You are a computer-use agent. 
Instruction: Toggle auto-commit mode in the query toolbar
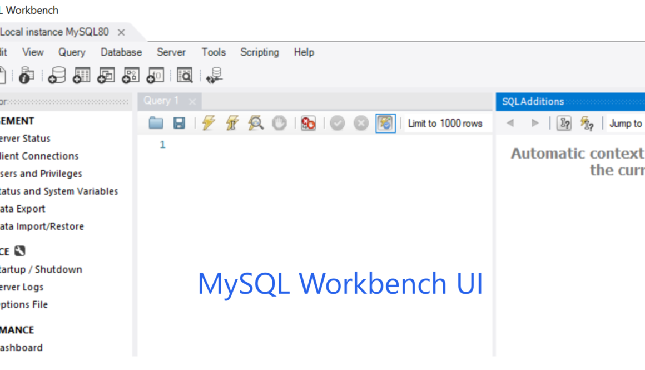[385, 123]
